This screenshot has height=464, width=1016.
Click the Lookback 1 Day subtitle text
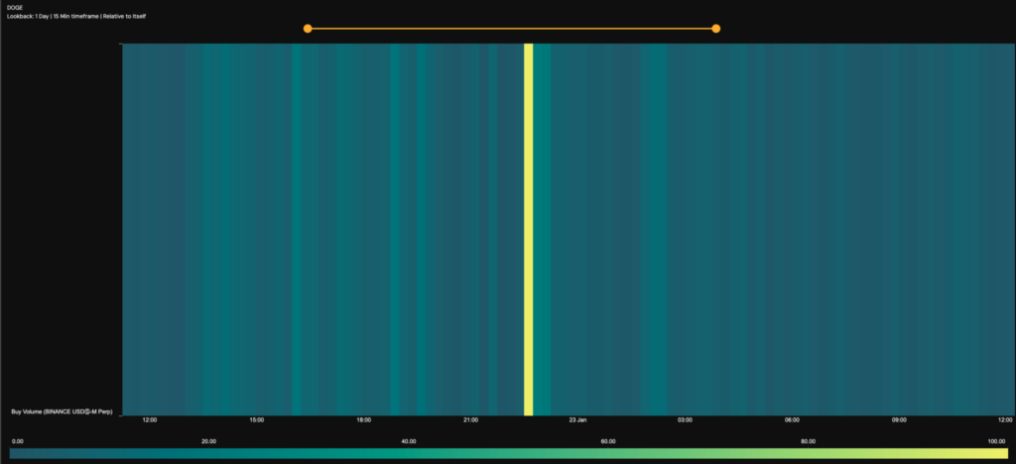pyautogui.click(x=76, y=17)
